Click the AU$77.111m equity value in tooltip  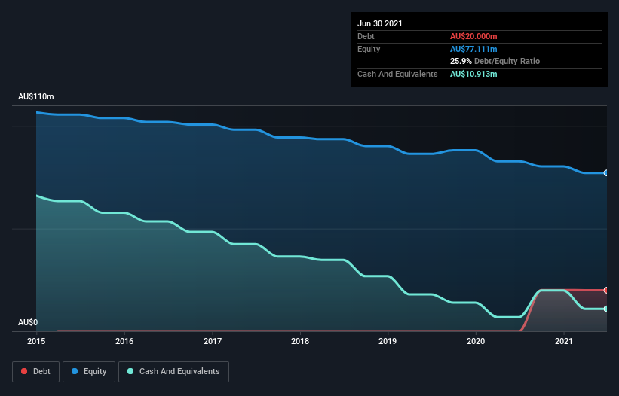473,49
